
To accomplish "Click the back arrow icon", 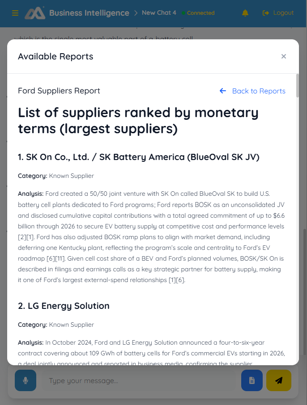I will 223,91.
